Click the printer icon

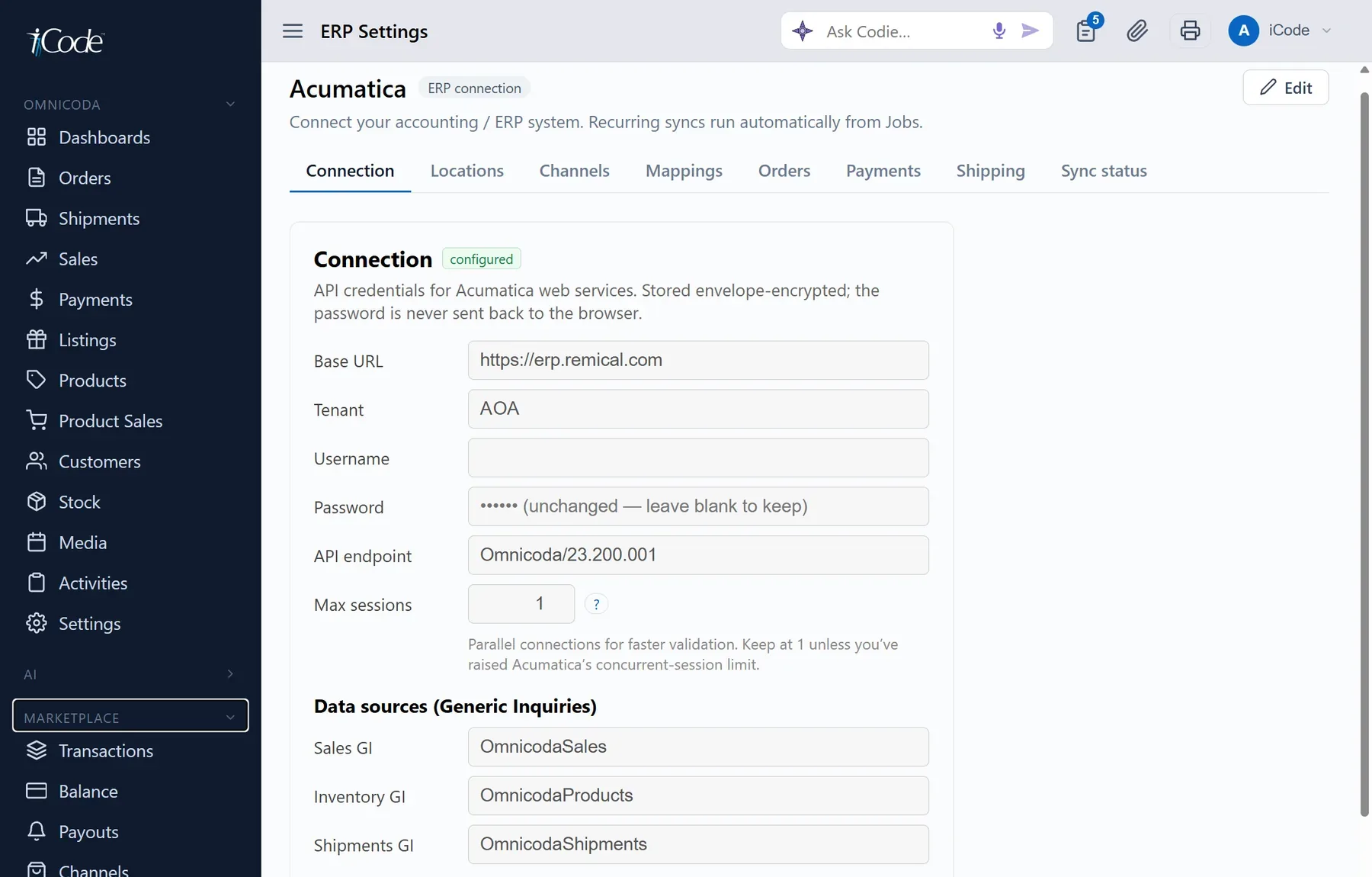[1190, 31]
